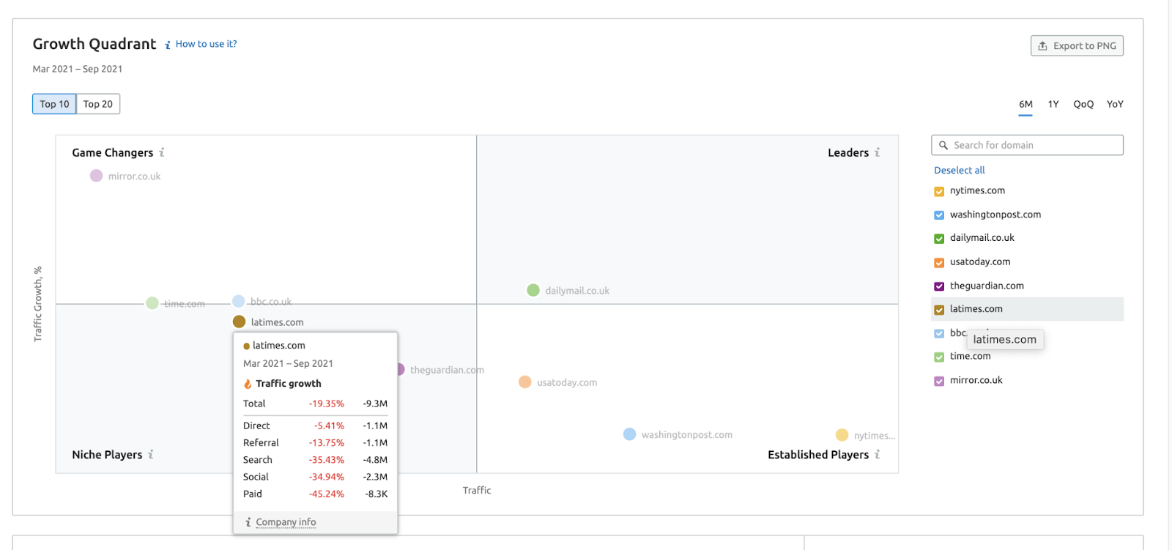Switch to the Top 20 tab
Screen dimensions: 1172x550
(98, 104)
